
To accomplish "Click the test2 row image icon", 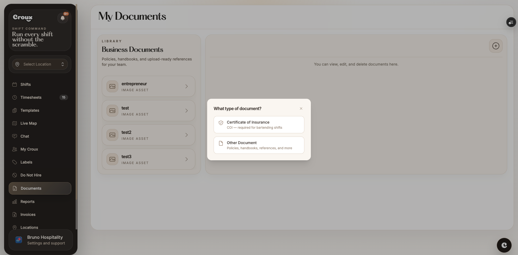I will click(x=112, y=135).
